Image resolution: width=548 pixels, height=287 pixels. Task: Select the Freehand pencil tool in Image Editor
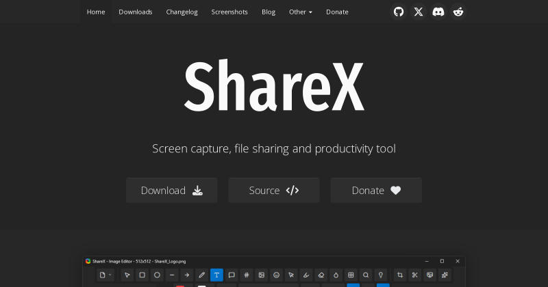click(201, 275)
